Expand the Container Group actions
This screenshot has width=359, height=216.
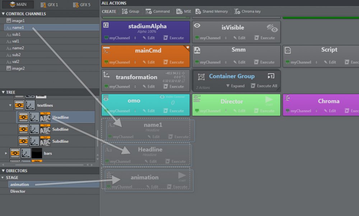point(235,86)
